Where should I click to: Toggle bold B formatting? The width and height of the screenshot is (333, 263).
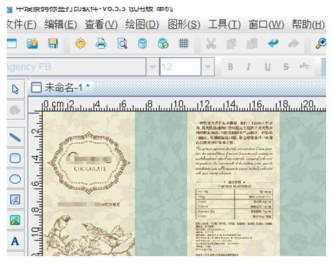point(230,67)
